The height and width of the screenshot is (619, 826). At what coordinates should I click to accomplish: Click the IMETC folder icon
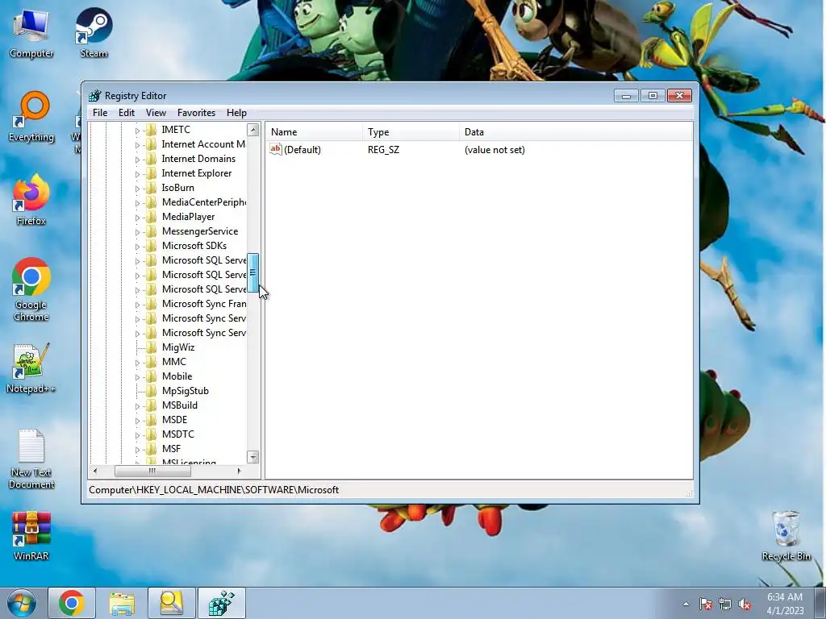[x=151, y=130]
